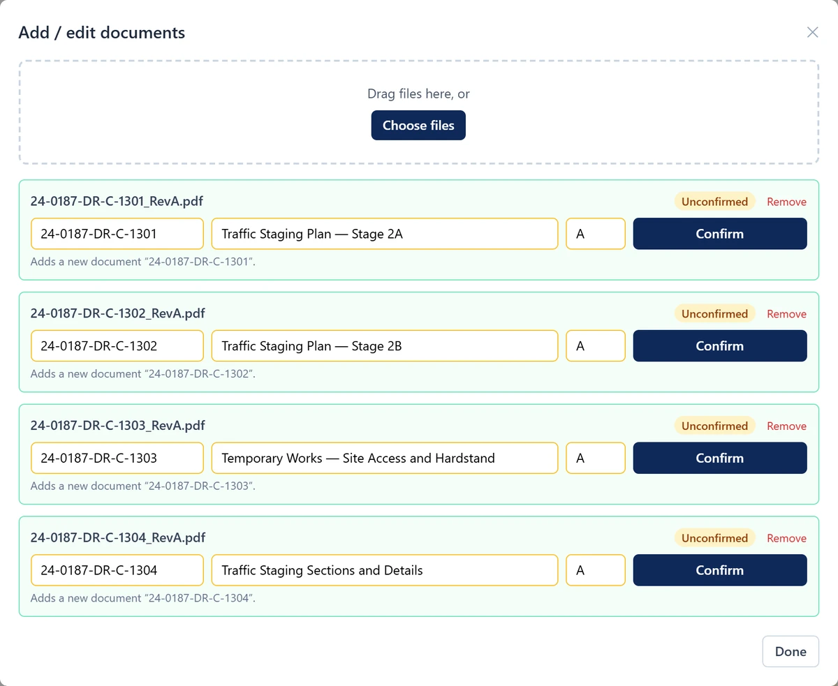Click the Done button

pyautogui.click(x=791, y=652)
